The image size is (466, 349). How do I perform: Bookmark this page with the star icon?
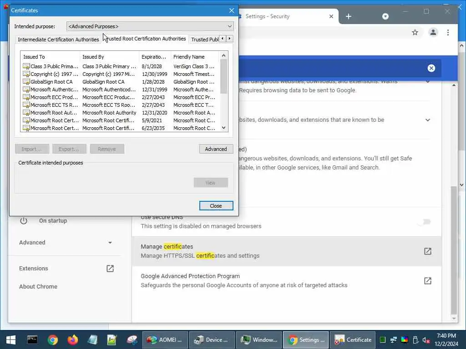click(415, 32)
